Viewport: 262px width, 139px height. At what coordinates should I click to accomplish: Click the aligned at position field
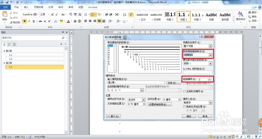(x=171, y=100)
